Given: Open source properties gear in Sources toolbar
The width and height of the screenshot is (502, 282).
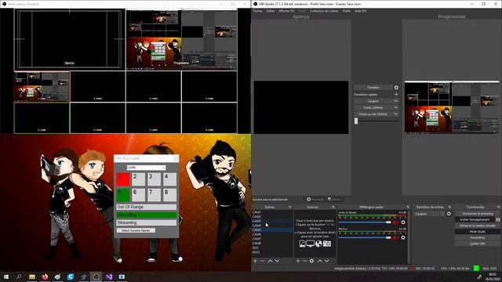Looking at the screenshot, I should click(x=311, y=261).
